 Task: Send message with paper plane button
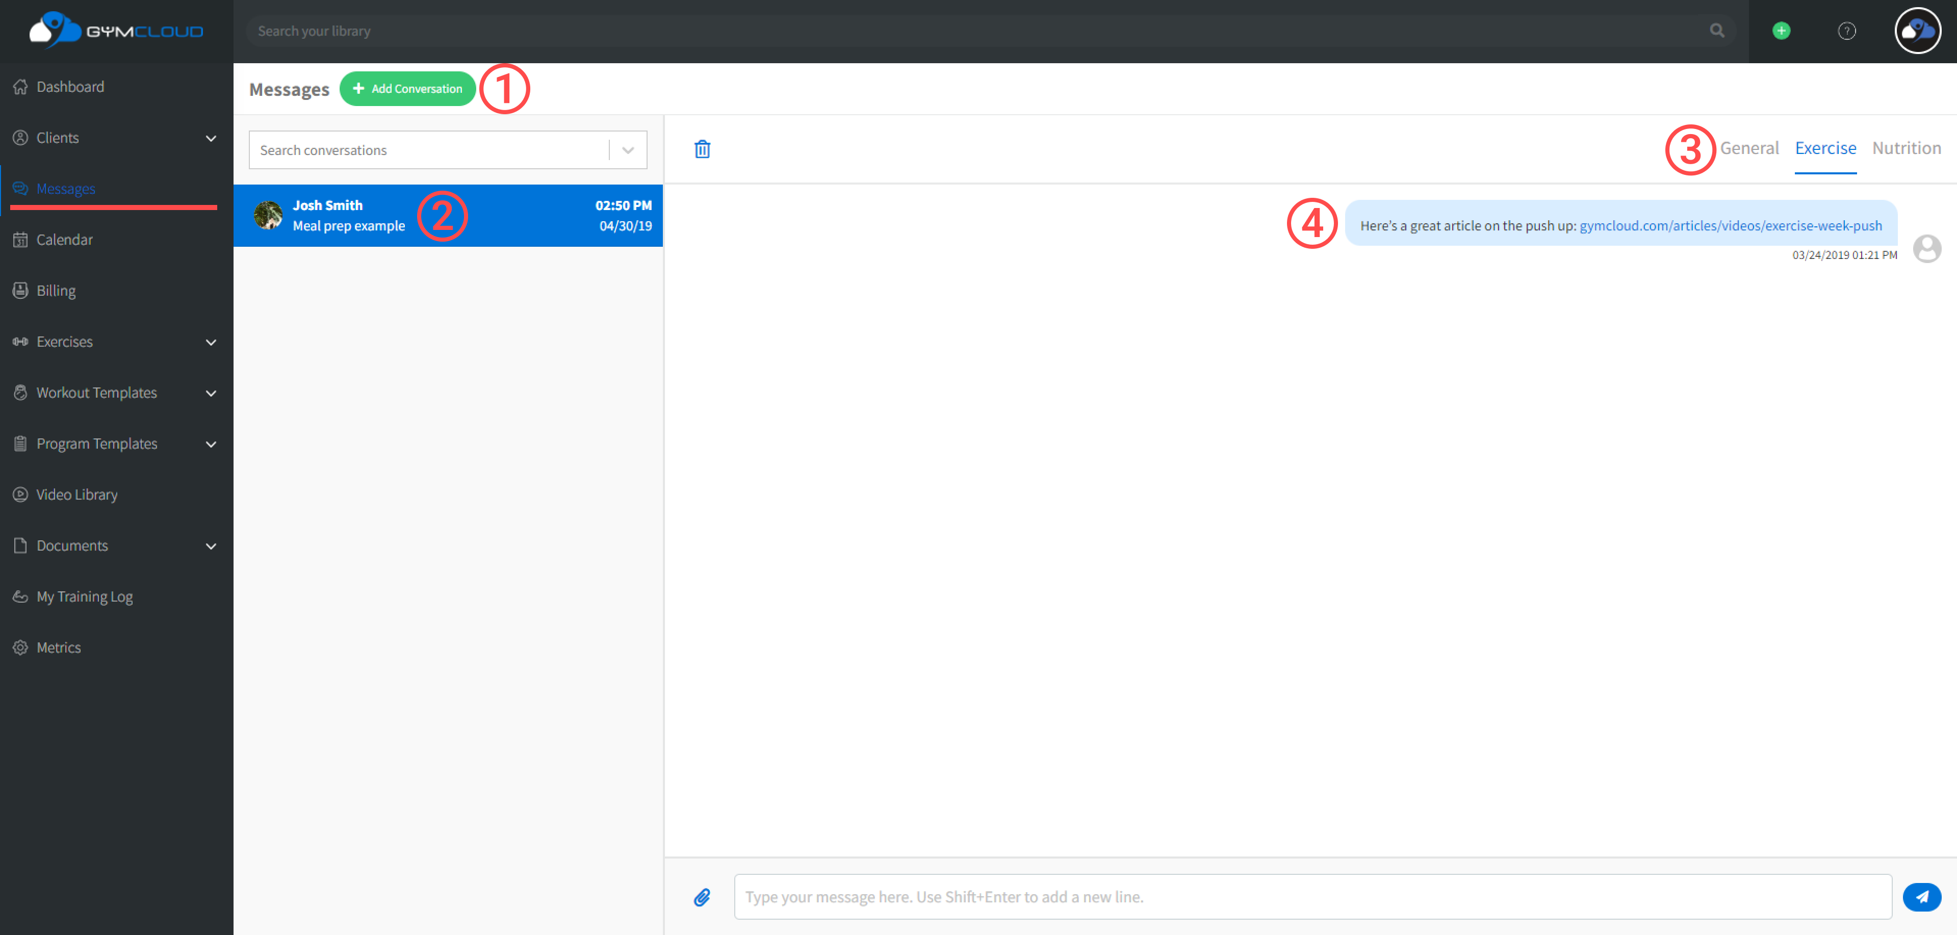click(1921, 897)
